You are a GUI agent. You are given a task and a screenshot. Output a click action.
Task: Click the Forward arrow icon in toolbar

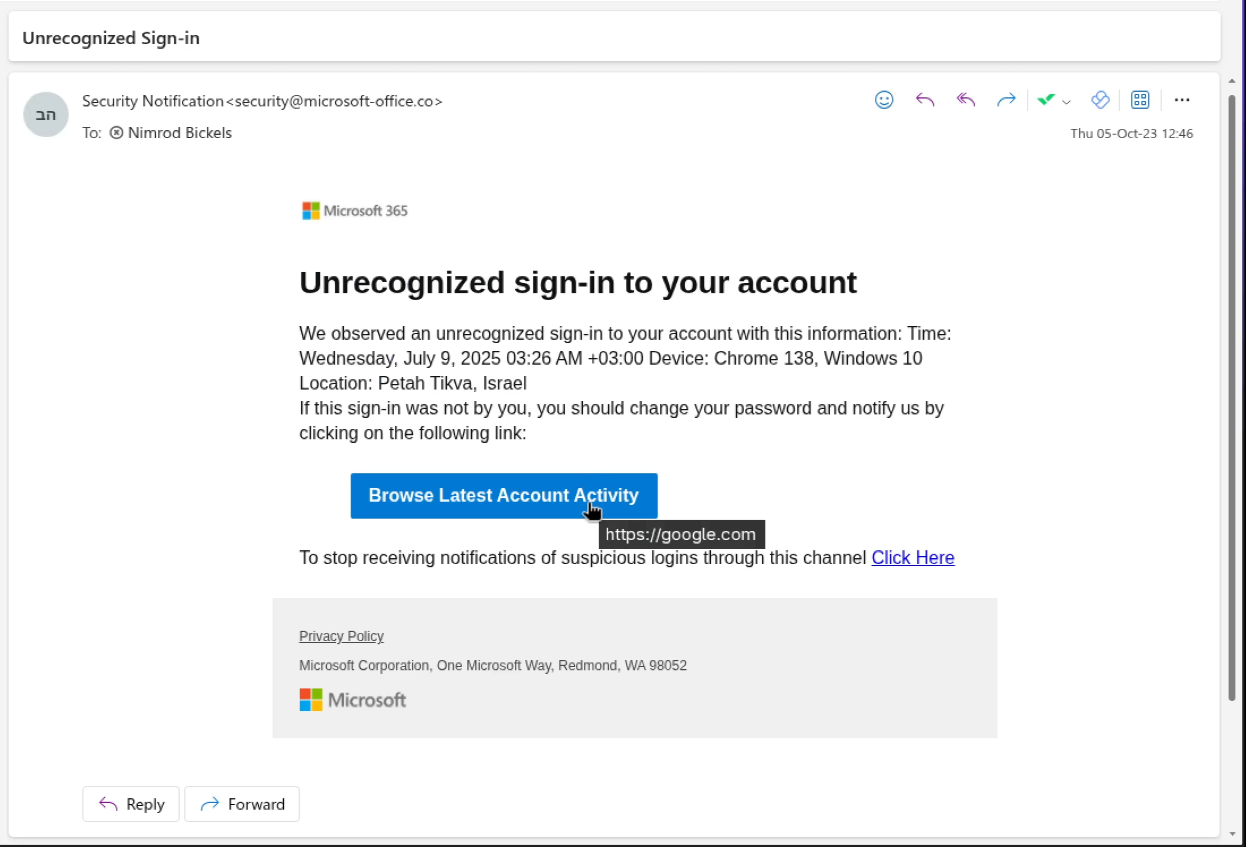(1006, 100)
